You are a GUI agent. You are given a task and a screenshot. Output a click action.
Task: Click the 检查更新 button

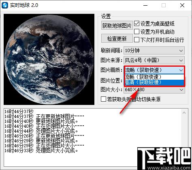tap(117, 39)
